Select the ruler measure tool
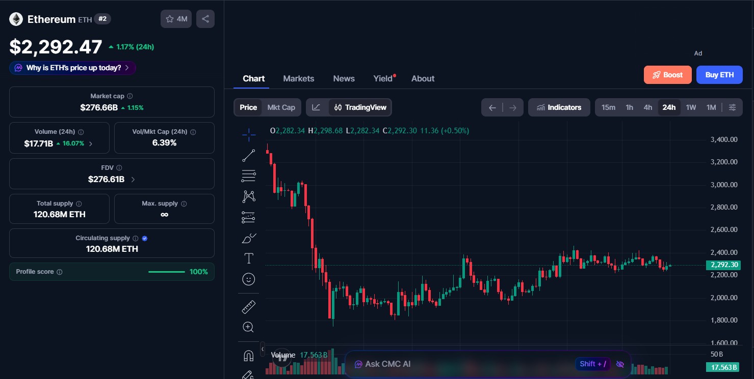 (249, 307)
